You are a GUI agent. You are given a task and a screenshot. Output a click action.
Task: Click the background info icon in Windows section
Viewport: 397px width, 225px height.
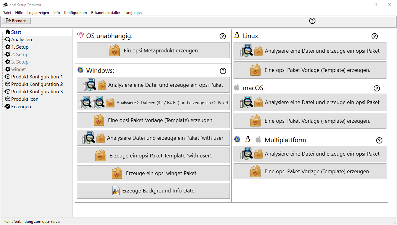(x=116, y=191)
